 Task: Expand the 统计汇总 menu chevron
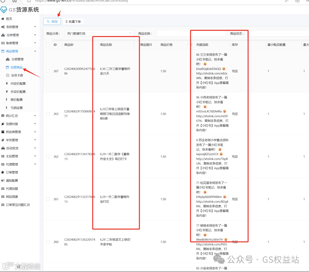[x=35, y=116]
